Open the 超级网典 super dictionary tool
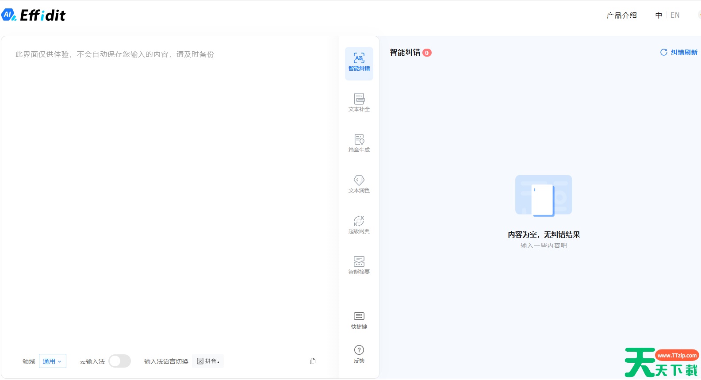 (x=359, y=225)
